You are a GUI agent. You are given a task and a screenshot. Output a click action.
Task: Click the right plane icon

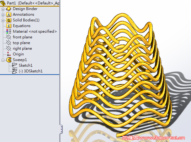(9, 48)
